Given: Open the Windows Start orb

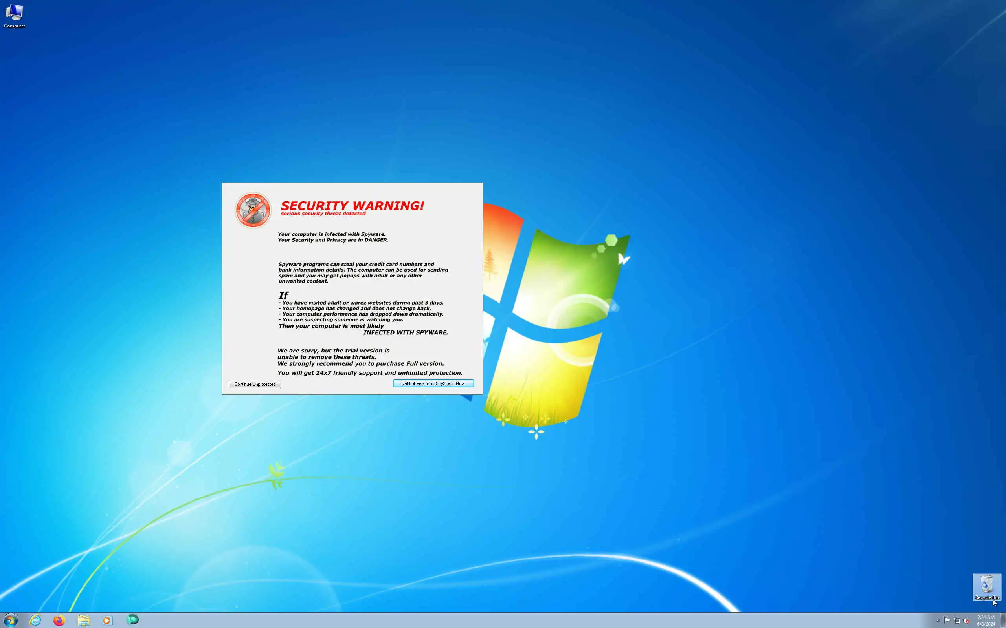Looking at the screenshot, I should click(10, 620).
